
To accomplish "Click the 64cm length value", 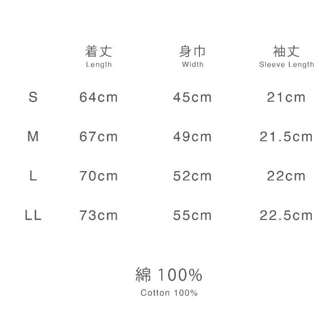I will click(99, 97).
